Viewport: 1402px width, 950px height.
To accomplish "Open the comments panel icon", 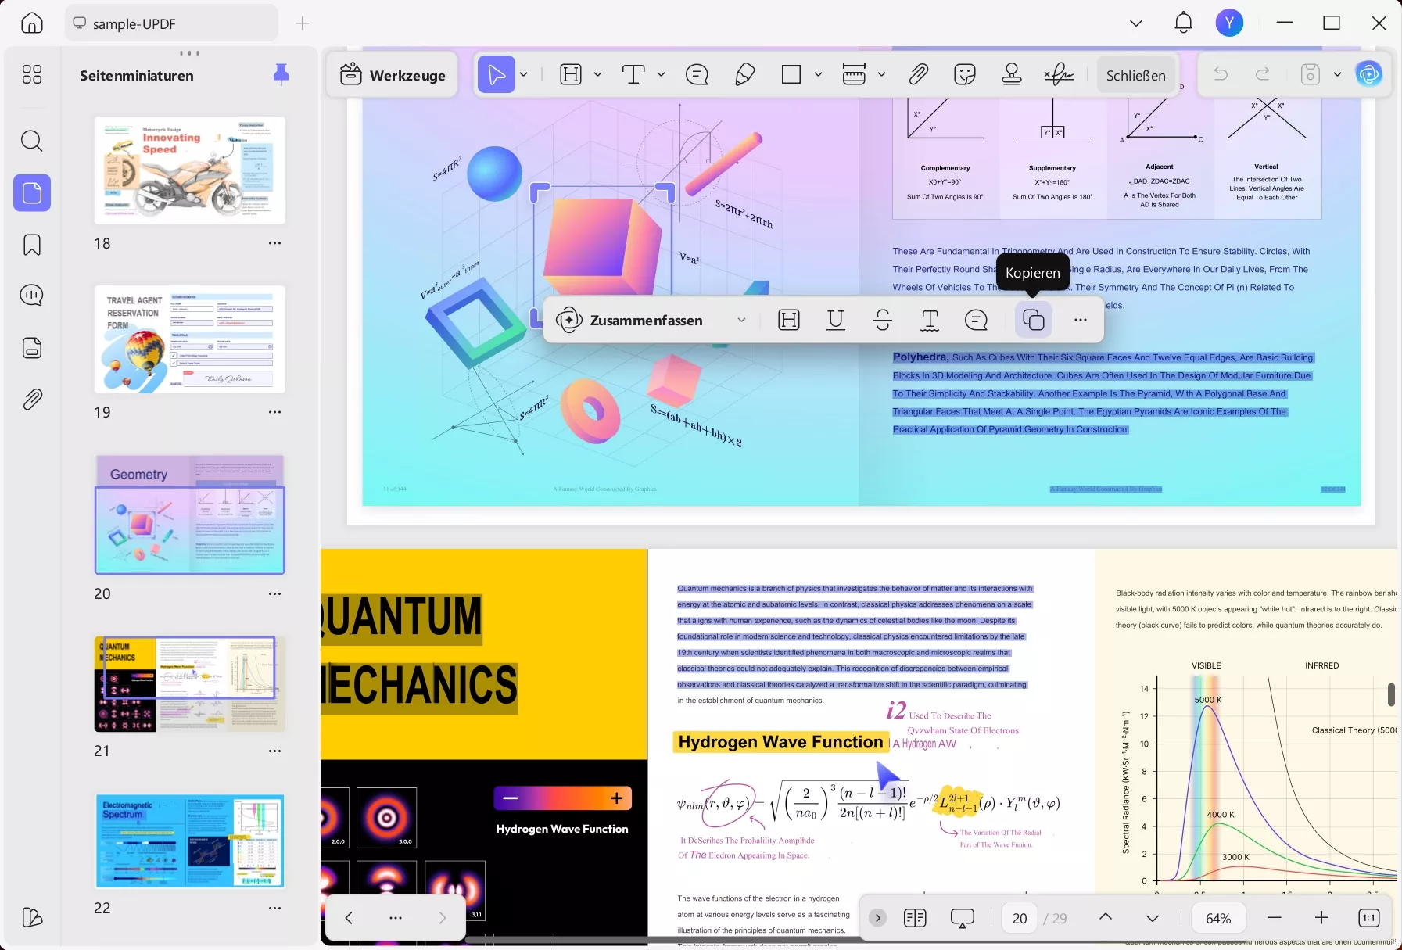I will coord(32,296).
